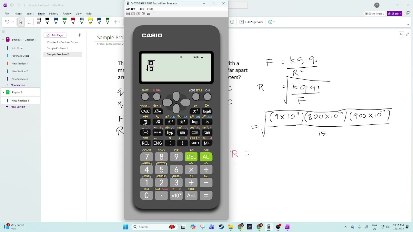The height and width of the screenshot is (232, 413).
Task: Open the Windows Start button
Action: [126, 227]
